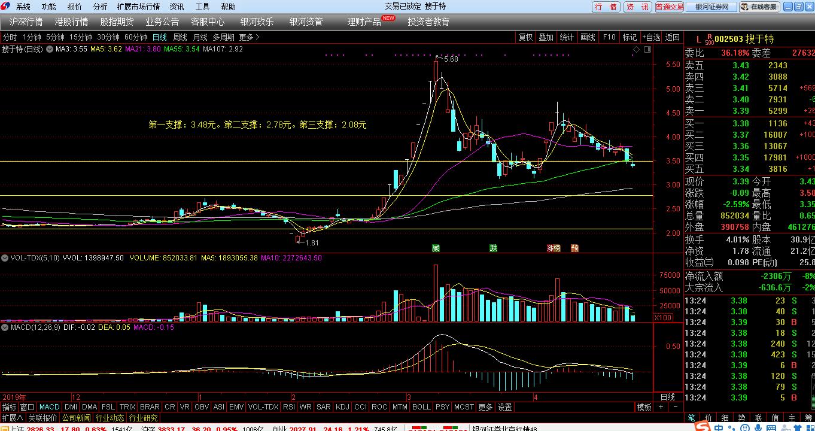The width and height of the screenshot is (815, 431).
Task: Click the 资讯 button at top right
Action: 637,7
